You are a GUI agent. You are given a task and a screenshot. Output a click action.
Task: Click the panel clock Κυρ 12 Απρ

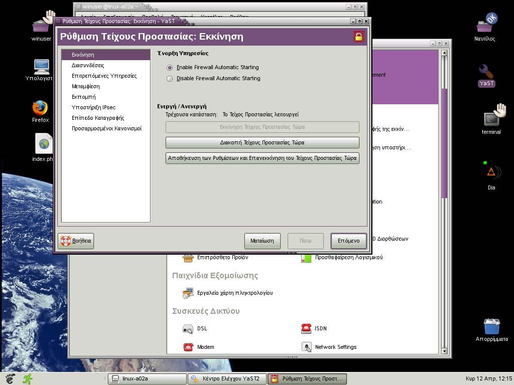tap(488, 379)
